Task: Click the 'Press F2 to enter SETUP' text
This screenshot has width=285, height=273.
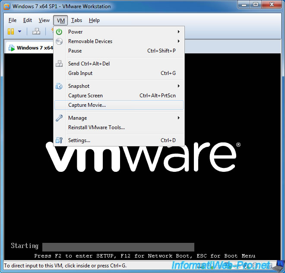Action: tap(75, 256)
